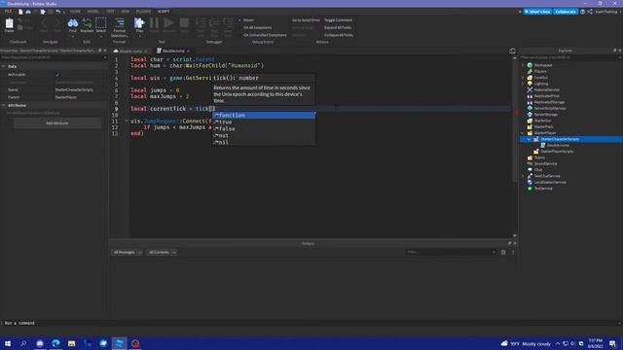This screenshot has height=350, width=623.
Task: Click the New file icon in quick access bar
Action: pos(20,12)
